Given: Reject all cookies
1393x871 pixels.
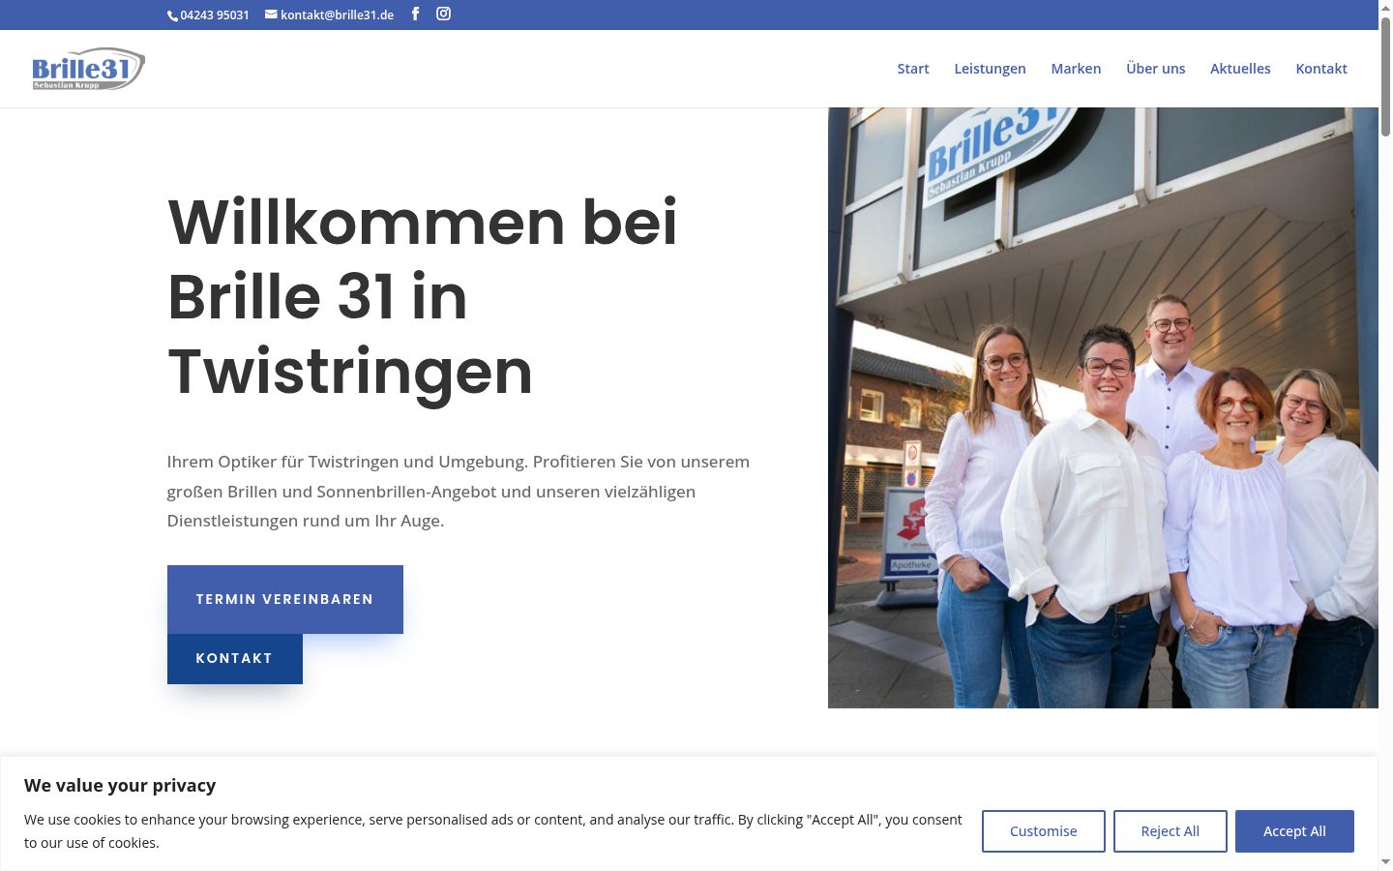Looking at the screenshot, I should click(x=1171, y=831).
